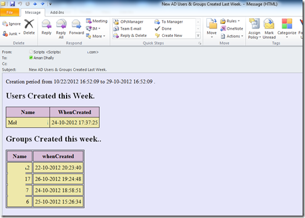305x218 pixels.
Task: Click Name header in users table
Action: (28, 112)
